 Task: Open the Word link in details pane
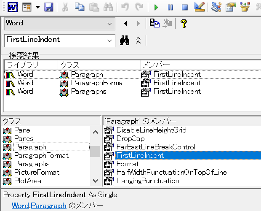pos(20,206)
